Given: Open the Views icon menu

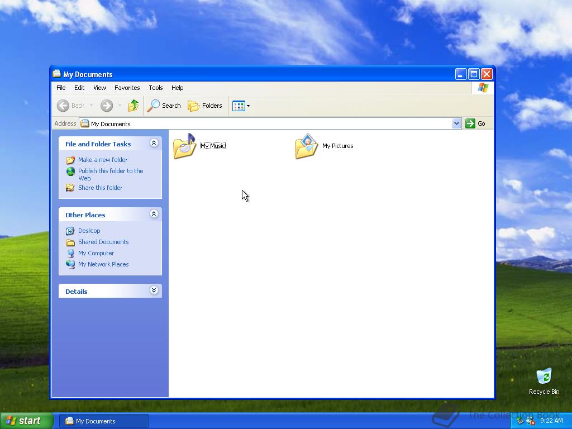Looking at the screenshot, I should click(x=241, y=106).
